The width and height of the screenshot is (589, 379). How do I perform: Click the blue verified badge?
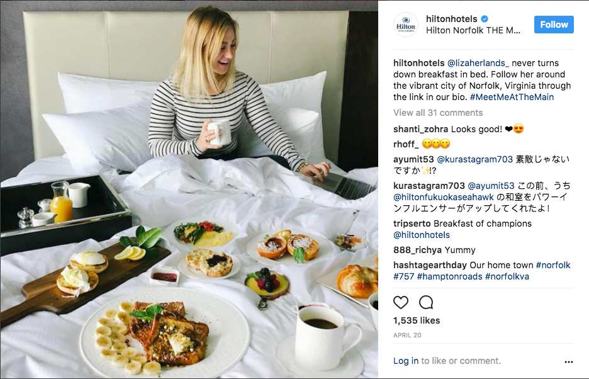tap(485, 19)
